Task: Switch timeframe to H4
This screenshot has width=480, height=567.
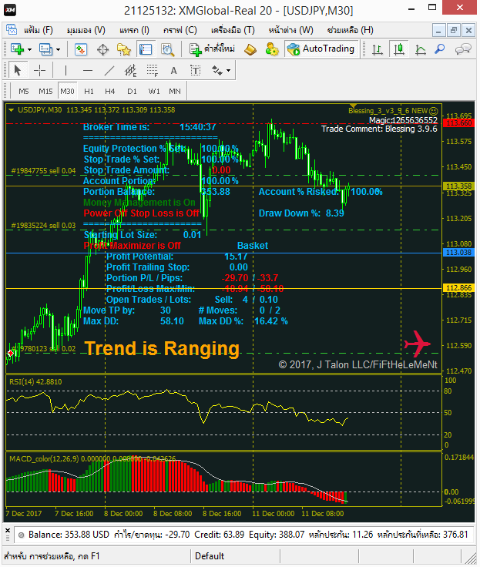Action: (110, 92)
